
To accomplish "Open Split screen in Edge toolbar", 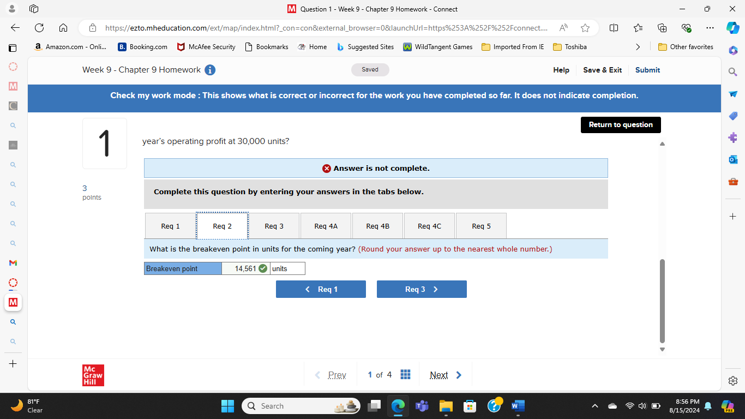I will pyautogui.click(x=614, y=28).
